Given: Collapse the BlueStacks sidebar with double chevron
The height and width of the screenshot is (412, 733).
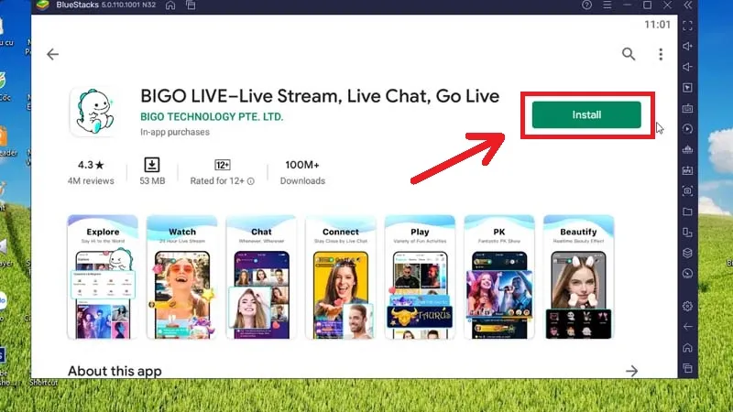Looking at the screenshot, I should [688, 5].
